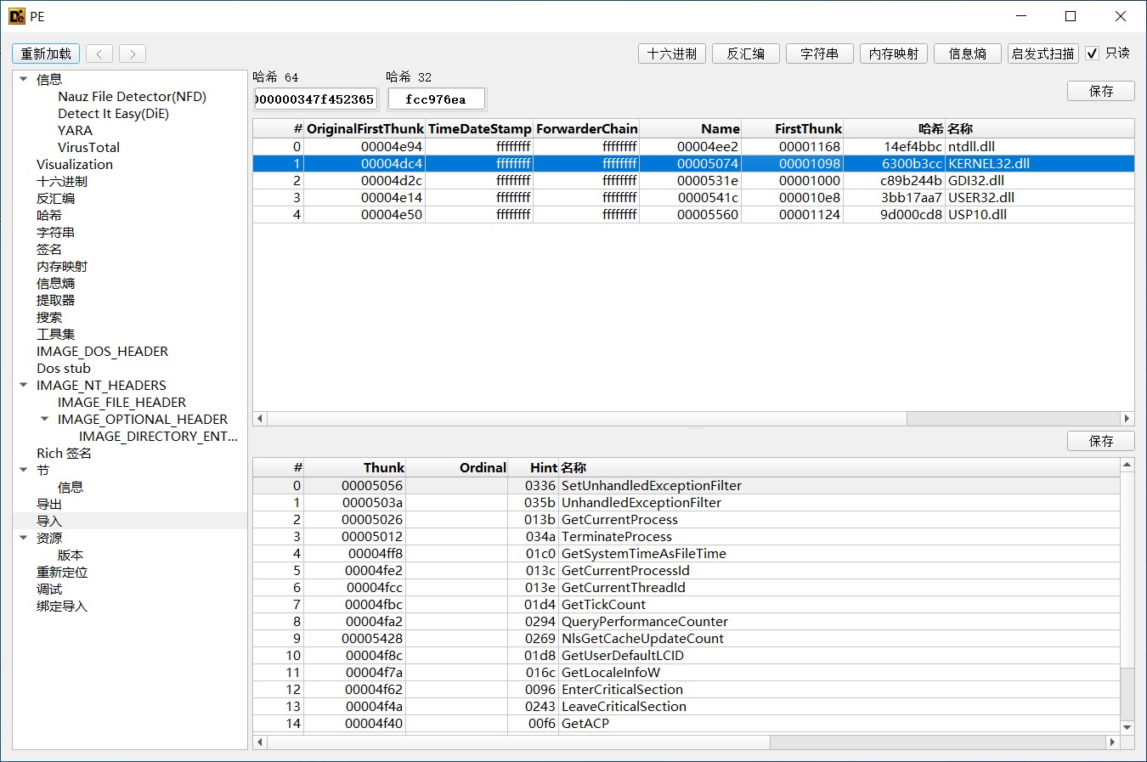Screen dimensions: 1147x762
Task: Collapse the IMAGE_NT_HEADERS tree node
Action: [x=23, y=385]
